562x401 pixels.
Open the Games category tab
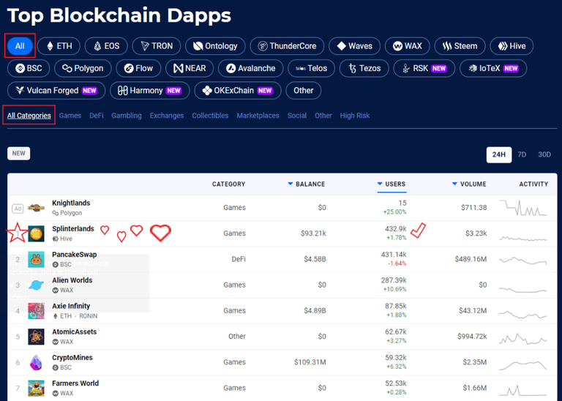pos(70,116)
